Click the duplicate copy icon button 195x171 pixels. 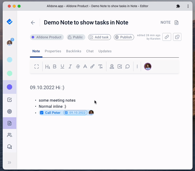177,37
